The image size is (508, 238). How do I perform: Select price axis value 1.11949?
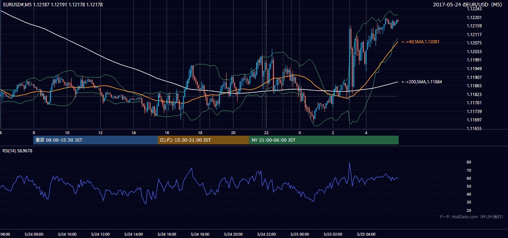pyautogui.click(x=474, y=69)
